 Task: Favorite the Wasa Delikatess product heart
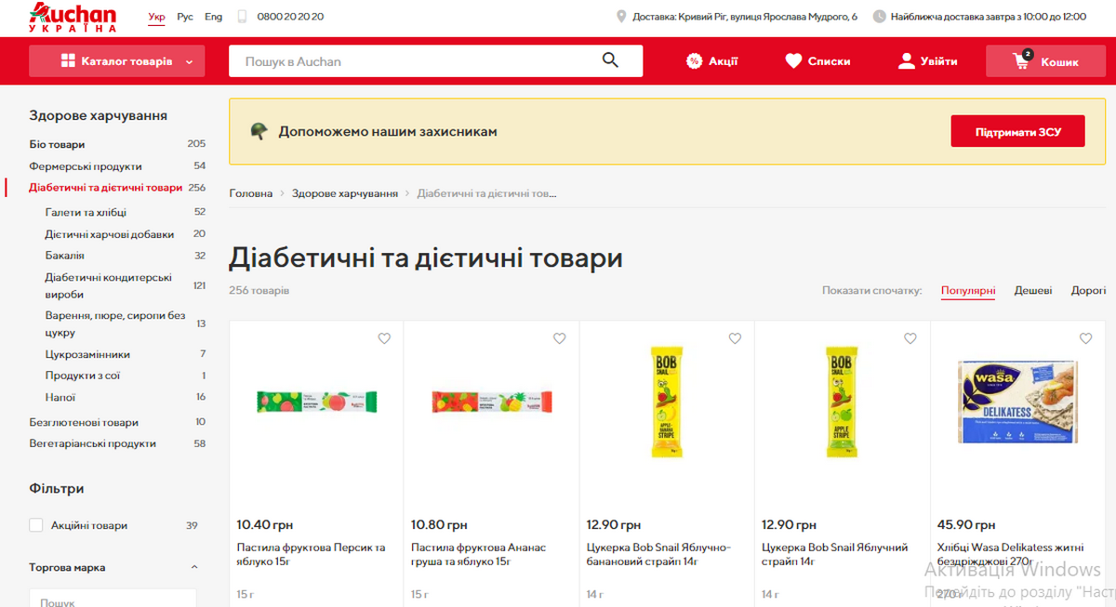[1085, 339]
